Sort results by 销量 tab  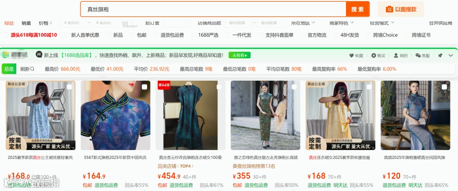pyautogui.click(x=26, y=23)
